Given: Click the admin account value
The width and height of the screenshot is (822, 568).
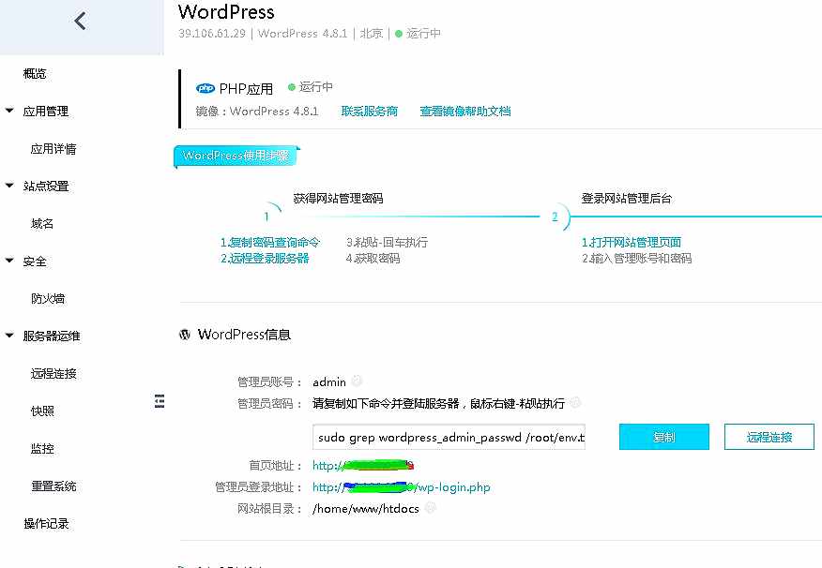Looking at the screenshot, I should click(x=329, y=382).
